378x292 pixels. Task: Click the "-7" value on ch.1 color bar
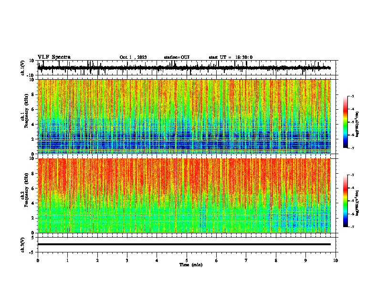click(x=352, y=148)
